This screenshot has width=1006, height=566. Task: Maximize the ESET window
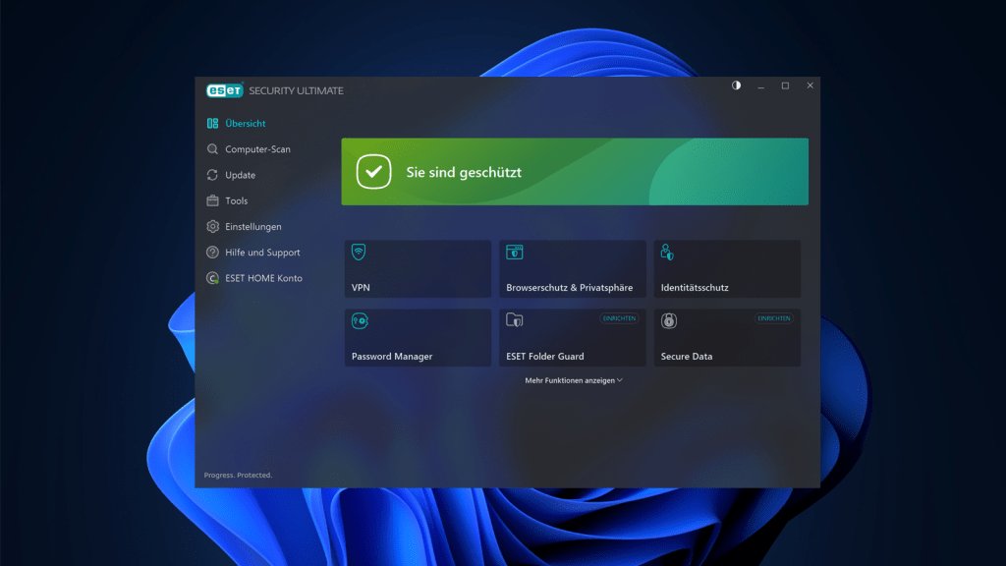tap(785, 85)
